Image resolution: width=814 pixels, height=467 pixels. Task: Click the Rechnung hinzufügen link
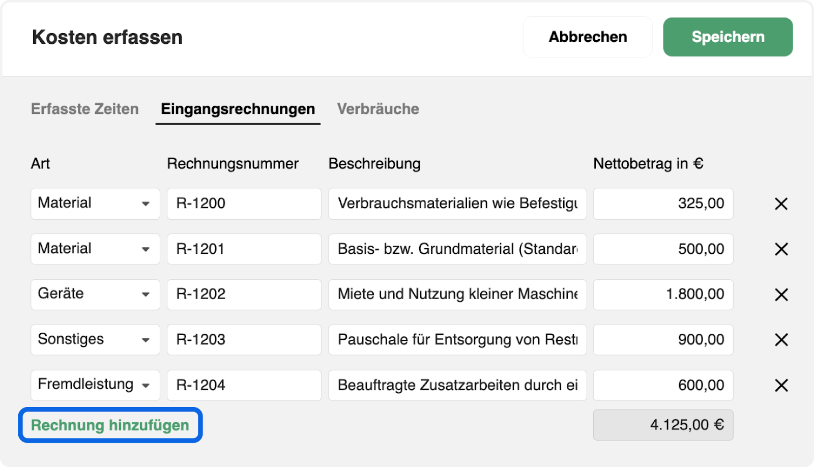(x=110, y=425)
